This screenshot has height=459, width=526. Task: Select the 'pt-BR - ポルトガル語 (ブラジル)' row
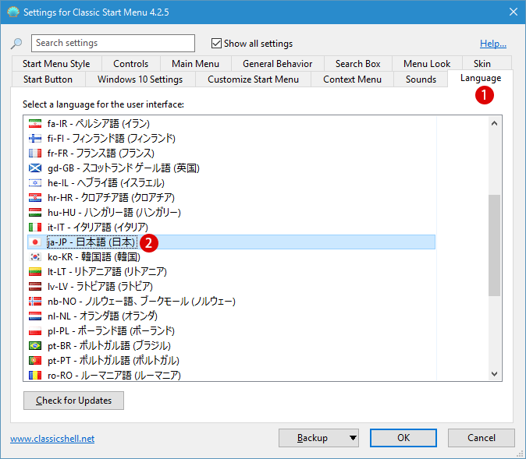[231, 345]
